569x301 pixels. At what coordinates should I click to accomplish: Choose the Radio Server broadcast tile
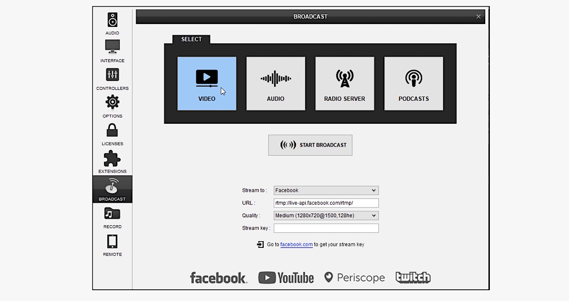tap(344, 84)
